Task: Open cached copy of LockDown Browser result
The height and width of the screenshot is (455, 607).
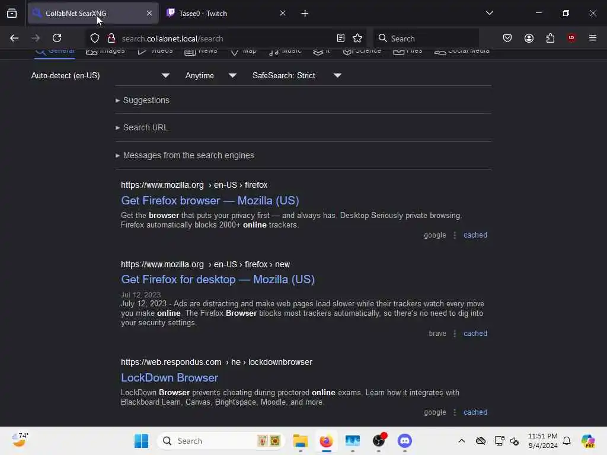Action: tap(475, 412)
